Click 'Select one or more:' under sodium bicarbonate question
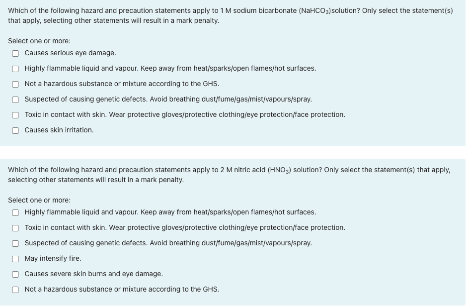 coord(39,41)
